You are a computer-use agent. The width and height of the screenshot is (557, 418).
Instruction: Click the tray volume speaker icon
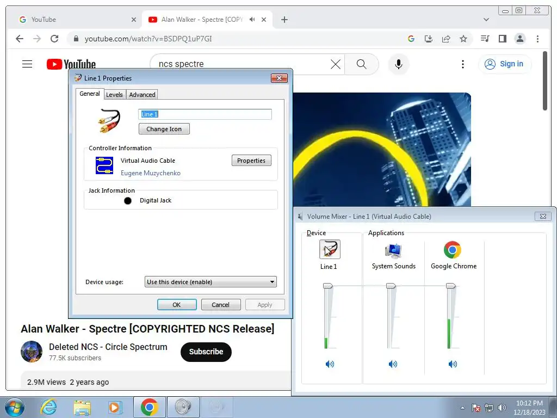tap(502, 408)
